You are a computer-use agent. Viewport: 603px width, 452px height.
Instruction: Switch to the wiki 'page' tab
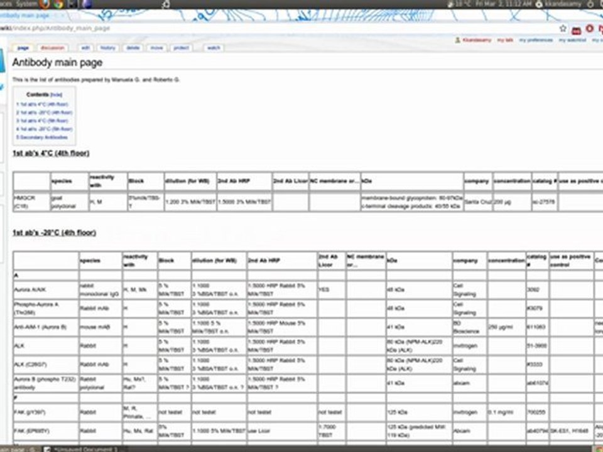pos(23,48)
